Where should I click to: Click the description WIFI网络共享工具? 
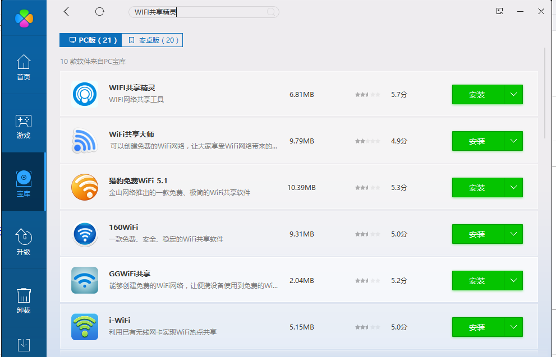(x=136, y=100)
